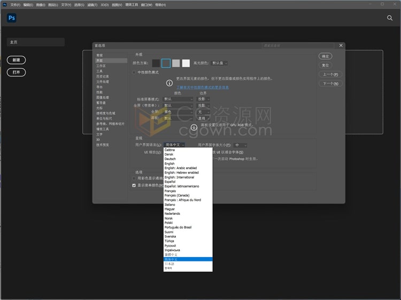Image resolution: width=401 pixels, height=300 pixels.
Task: Select Français (Canada) language
Action: click(x=188, y=196)
